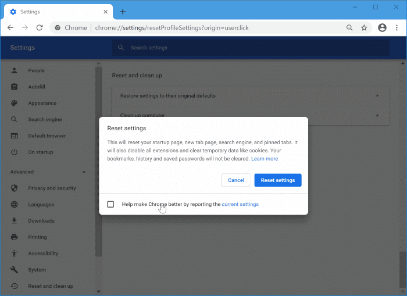Expand Restore settings to their original defaults
407x296 pixels.
pyautogui.click(x=251, y=96)
